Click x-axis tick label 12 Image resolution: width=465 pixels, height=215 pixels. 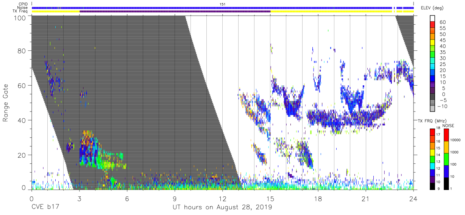point(222,199)
